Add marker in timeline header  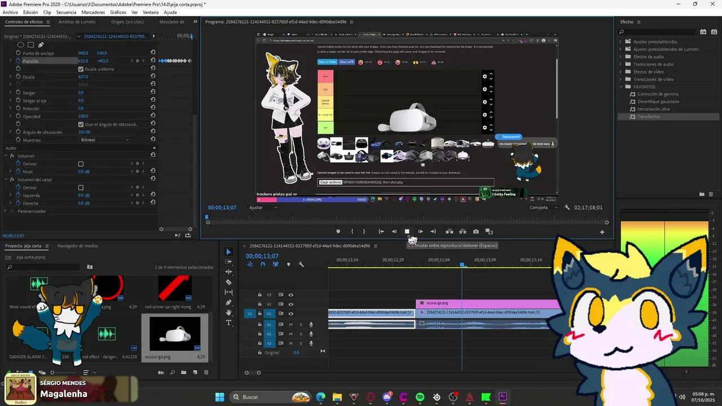pyautogui.click(x=288, y=264)
